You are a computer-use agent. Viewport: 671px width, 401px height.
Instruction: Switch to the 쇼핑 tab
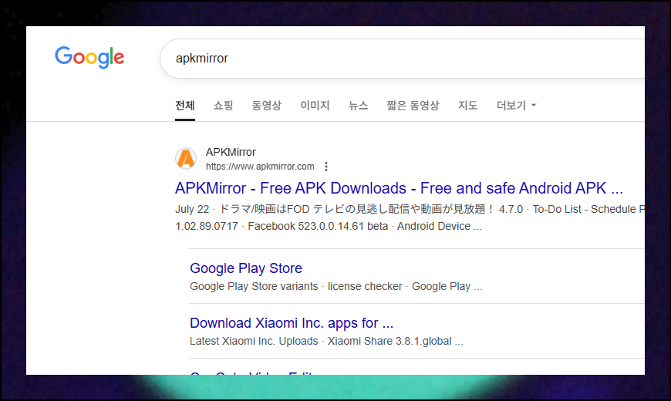pyautogui.click(x=224, y=106)
